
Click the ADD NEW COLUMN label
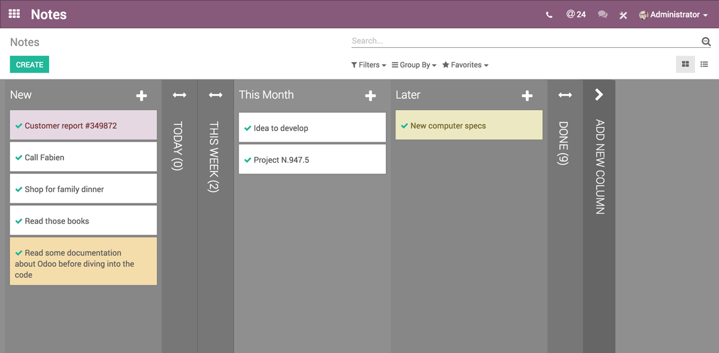pyautogui.click(x=600, y=167)
